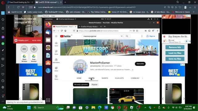The width and height of the screenshot is (198, 111).
Task: Open Thunderbird mail in the Ubuntu dock
Action: tap(48, 32)
